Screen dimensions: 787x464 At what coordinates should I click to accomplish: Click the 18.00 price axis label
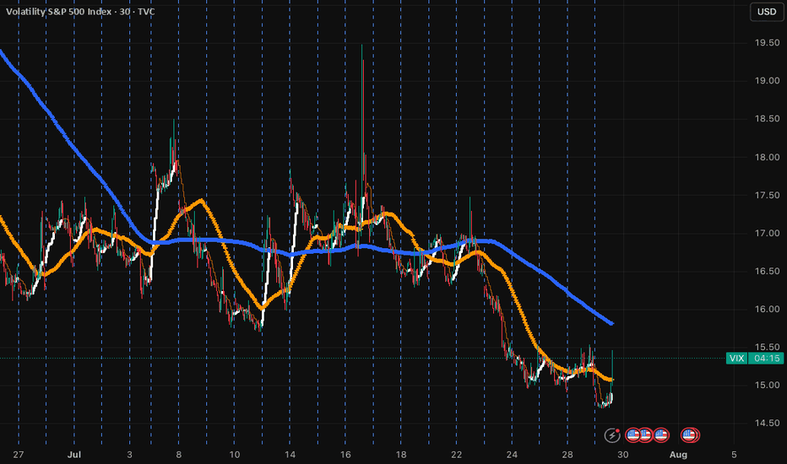767,157
